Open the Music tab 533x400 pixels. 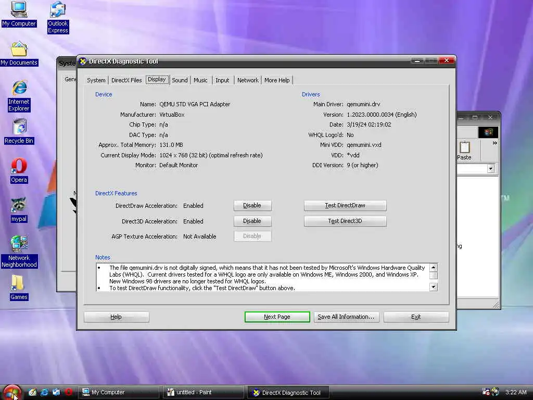pos(200,80)
